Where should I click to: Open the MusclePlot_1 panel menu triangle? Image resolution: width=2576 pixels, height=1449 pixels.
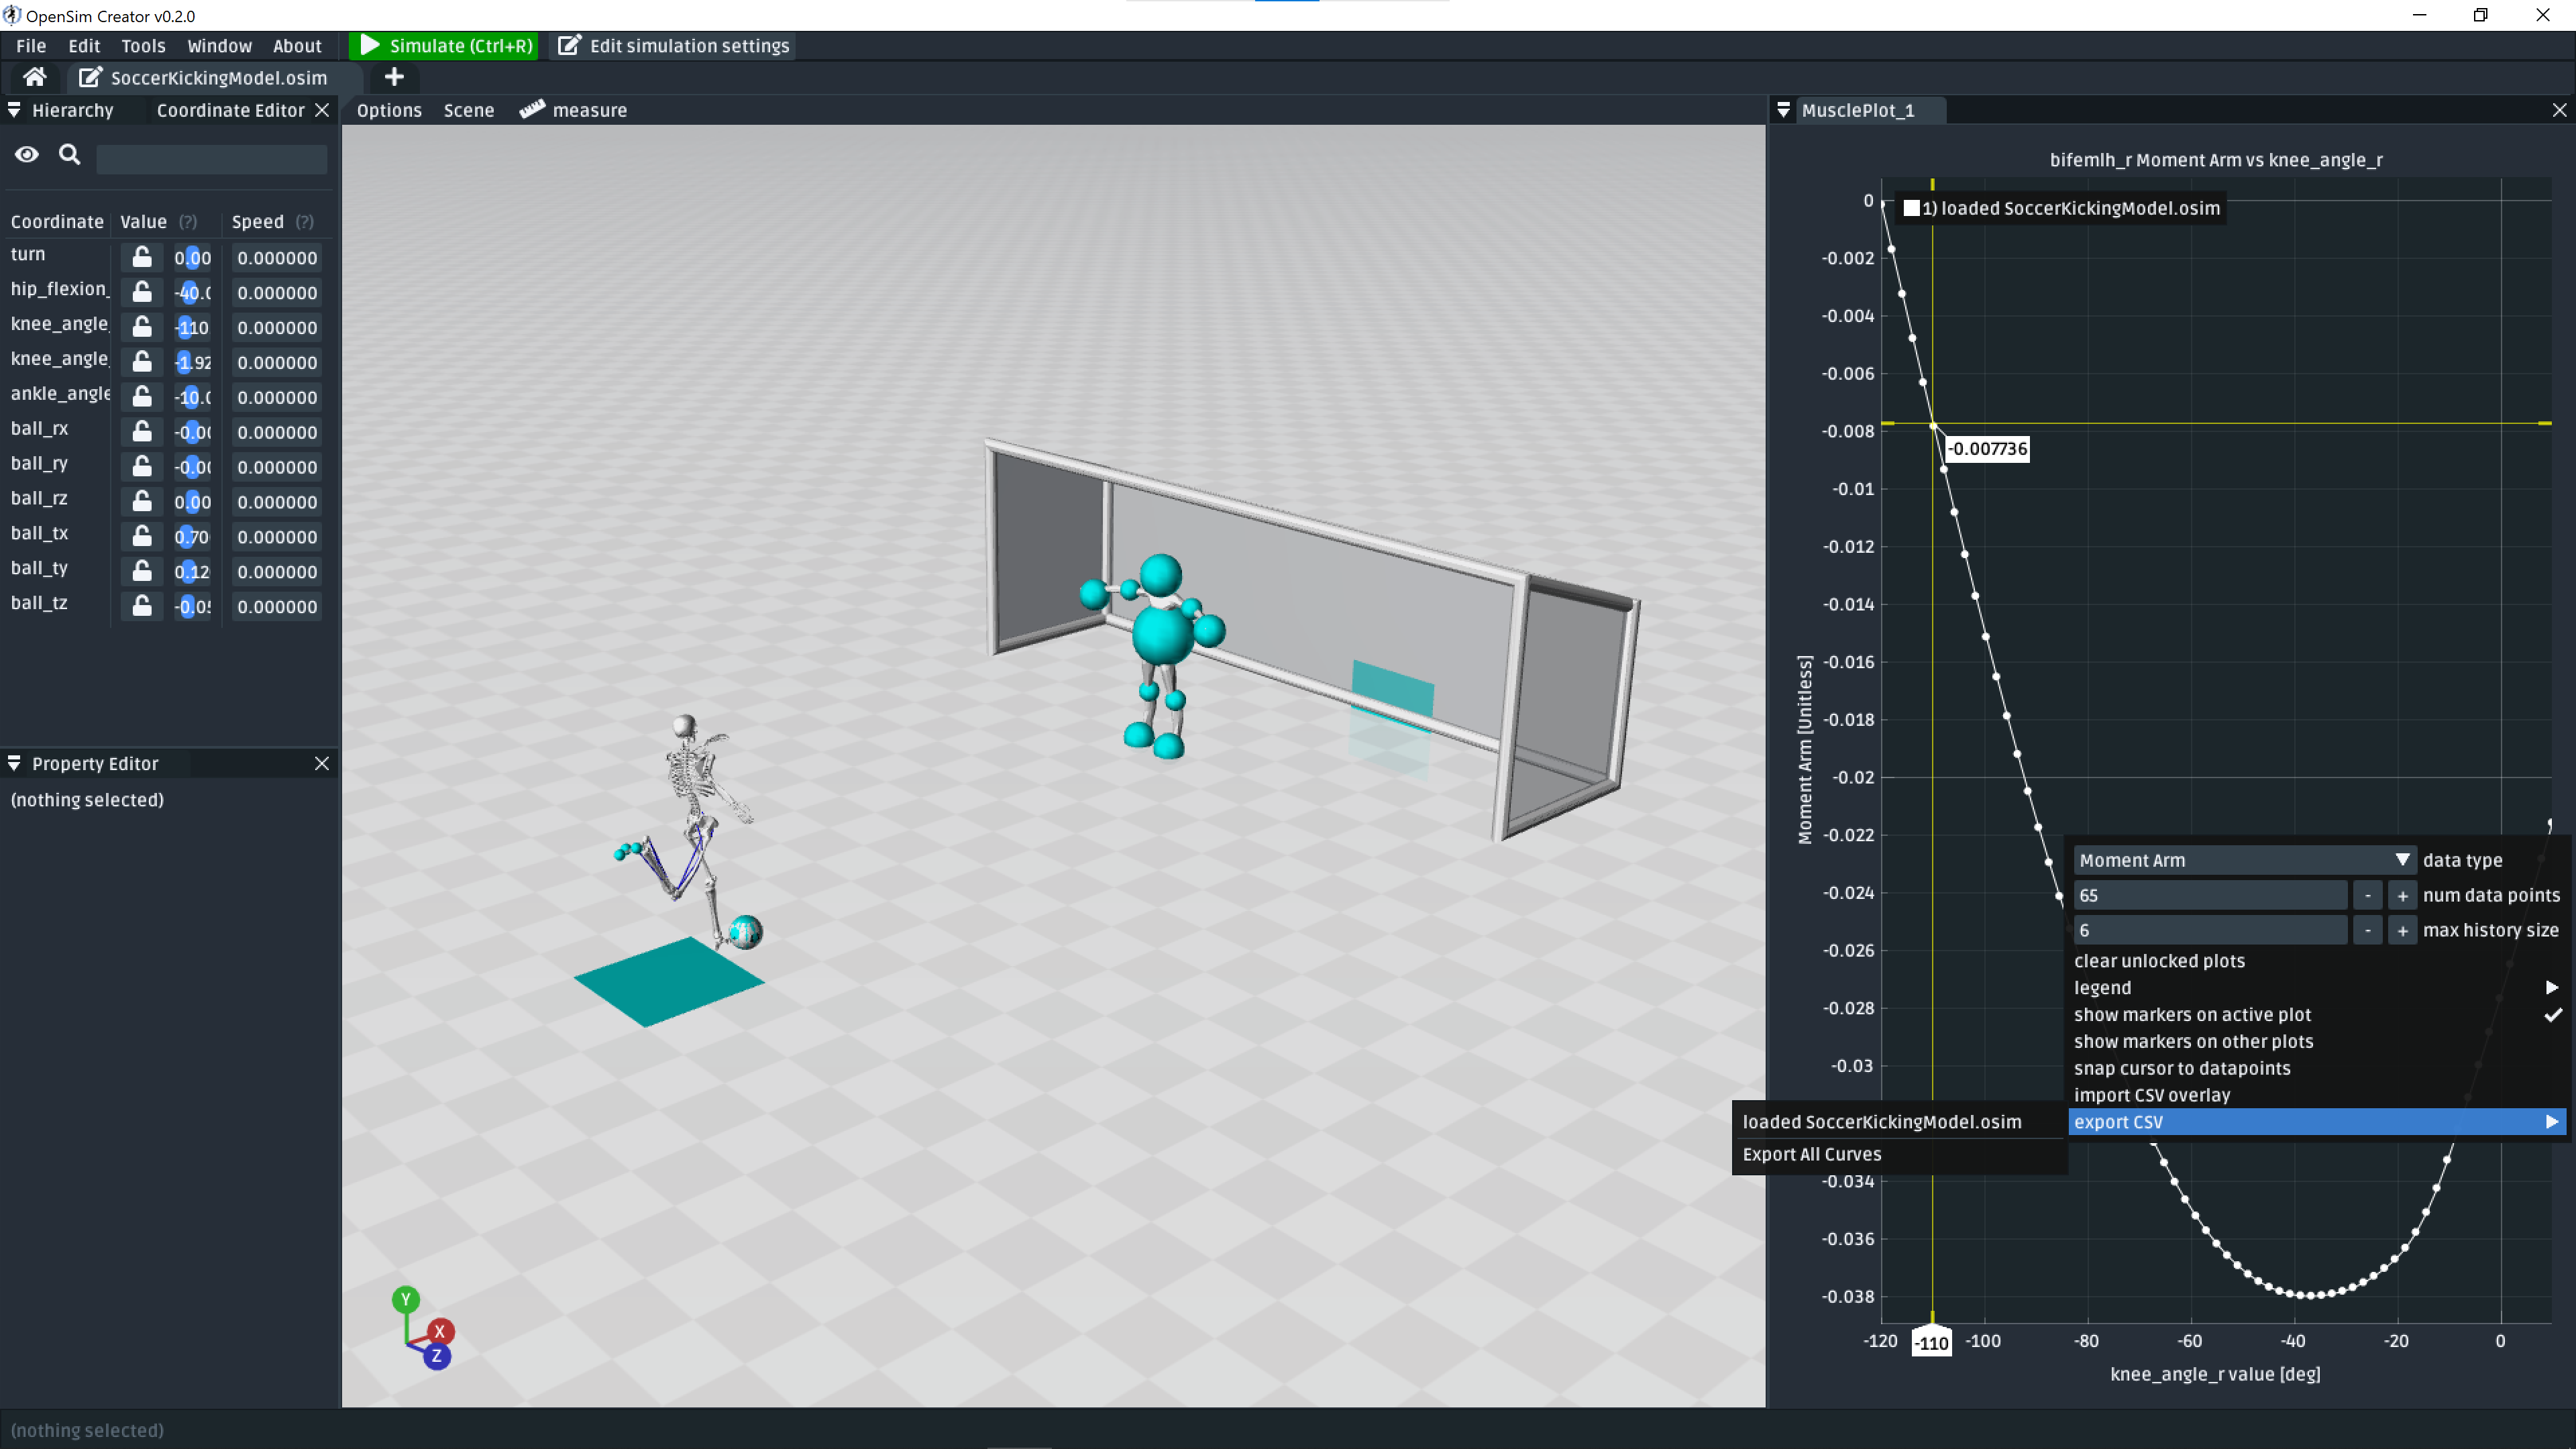1783,110
